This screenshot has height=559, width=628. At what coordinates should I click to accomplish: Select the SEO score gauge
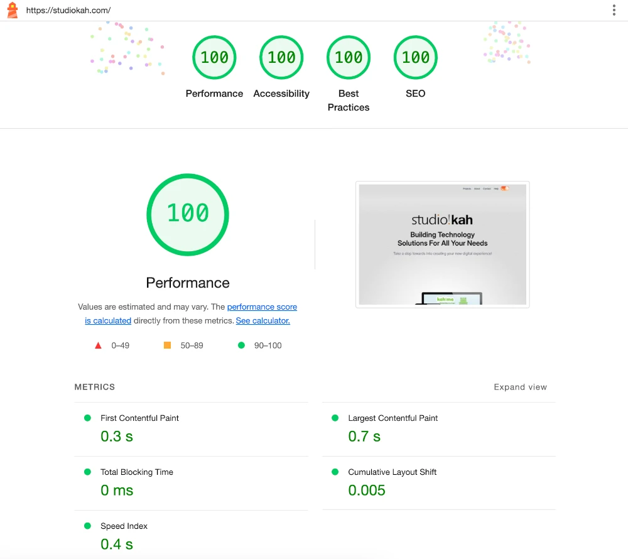tap(415, 57)
